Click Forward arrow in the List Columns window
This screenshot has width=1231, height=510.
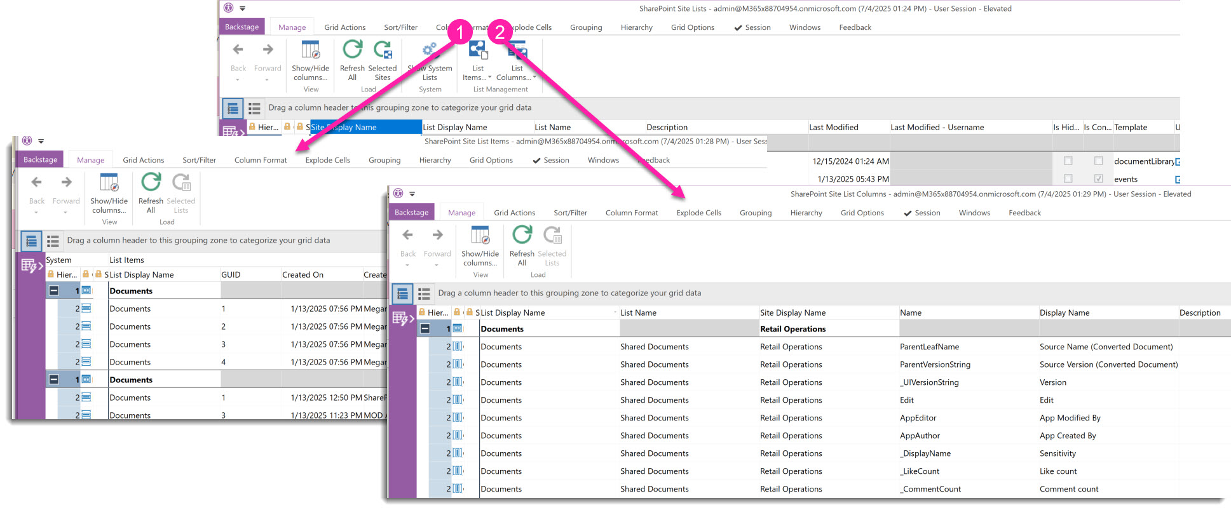[x=437, y=236]
